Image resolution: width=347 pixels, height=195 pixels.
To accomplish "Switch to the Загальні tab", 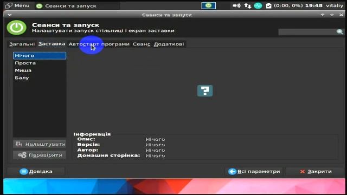I will (22, 44).
